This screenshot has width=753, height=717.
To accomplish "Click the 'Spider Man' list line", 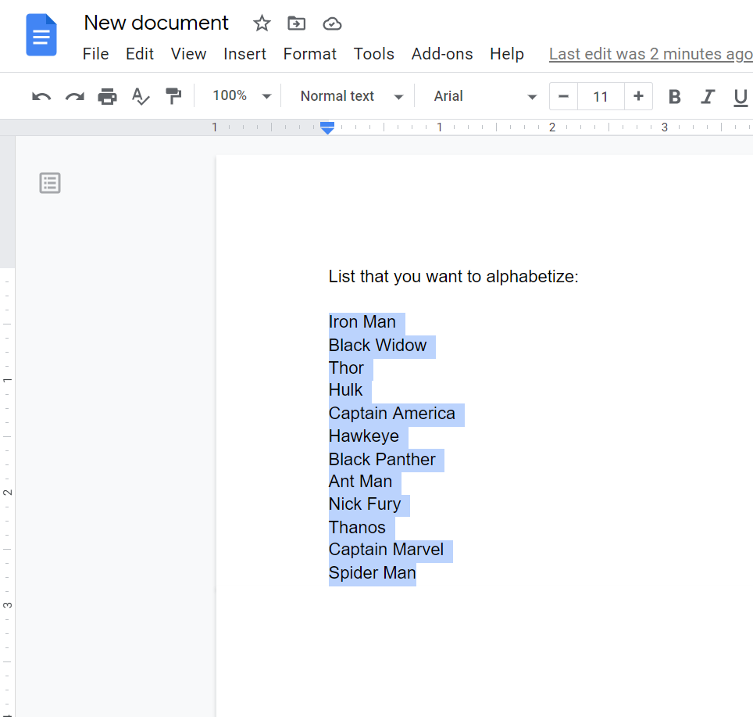I will point(372,573).
